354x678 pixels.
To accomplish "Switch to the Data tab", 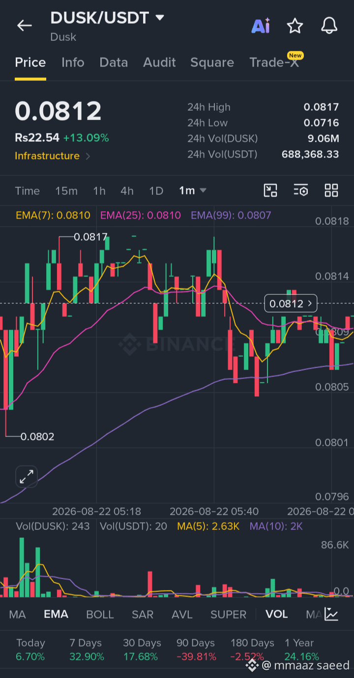I will point(114,62).
